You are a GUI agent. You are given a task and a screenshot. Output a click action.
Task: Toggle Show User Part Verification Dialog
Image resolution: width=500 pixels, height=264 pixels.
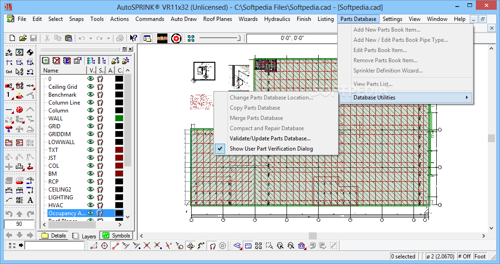[x=271, y=149]
